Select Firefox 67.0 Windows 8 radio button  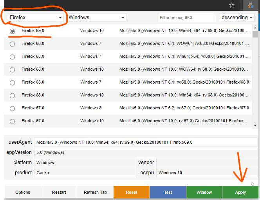12,109
